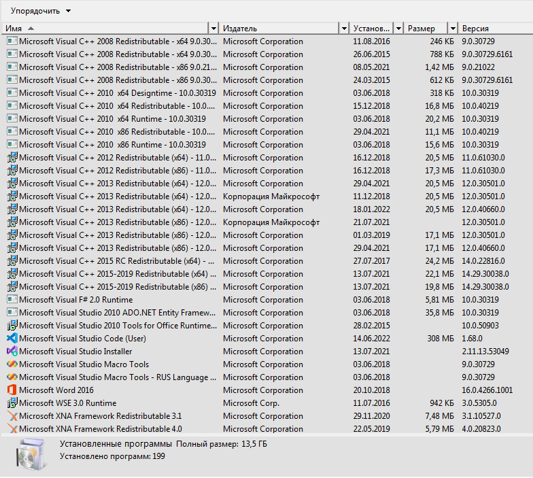Click the 2010 x64 Runtime icon
Viewport: 533px width, 478px height.
point(12,118)
